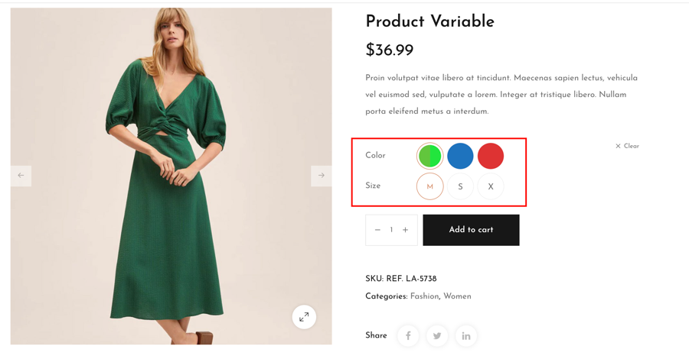Viewport: 689px width, 359px height.
Task: Choose size X option
Action: click(x=491, y=186)
